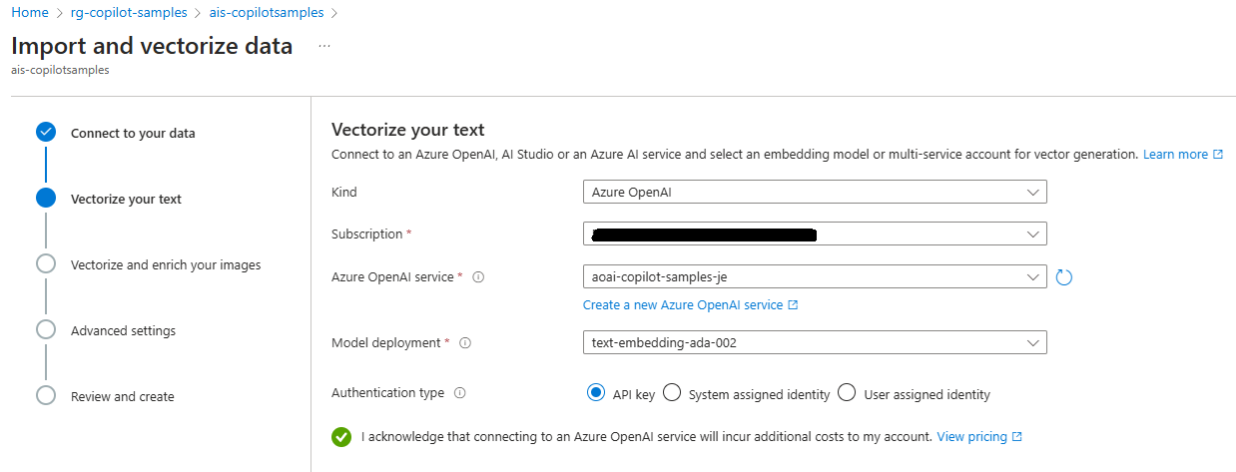
Task: Select the API key radio button
Action: [x=597, y=393]
